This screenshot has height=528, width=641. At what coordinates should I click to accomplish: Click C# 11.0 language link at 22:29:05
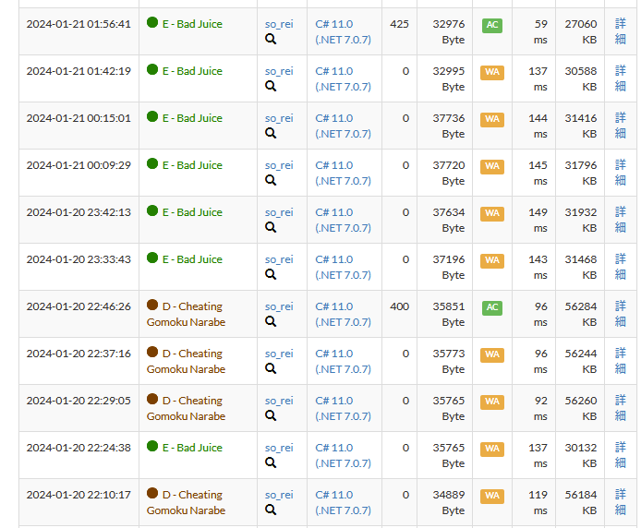click(x=343, y=409)
